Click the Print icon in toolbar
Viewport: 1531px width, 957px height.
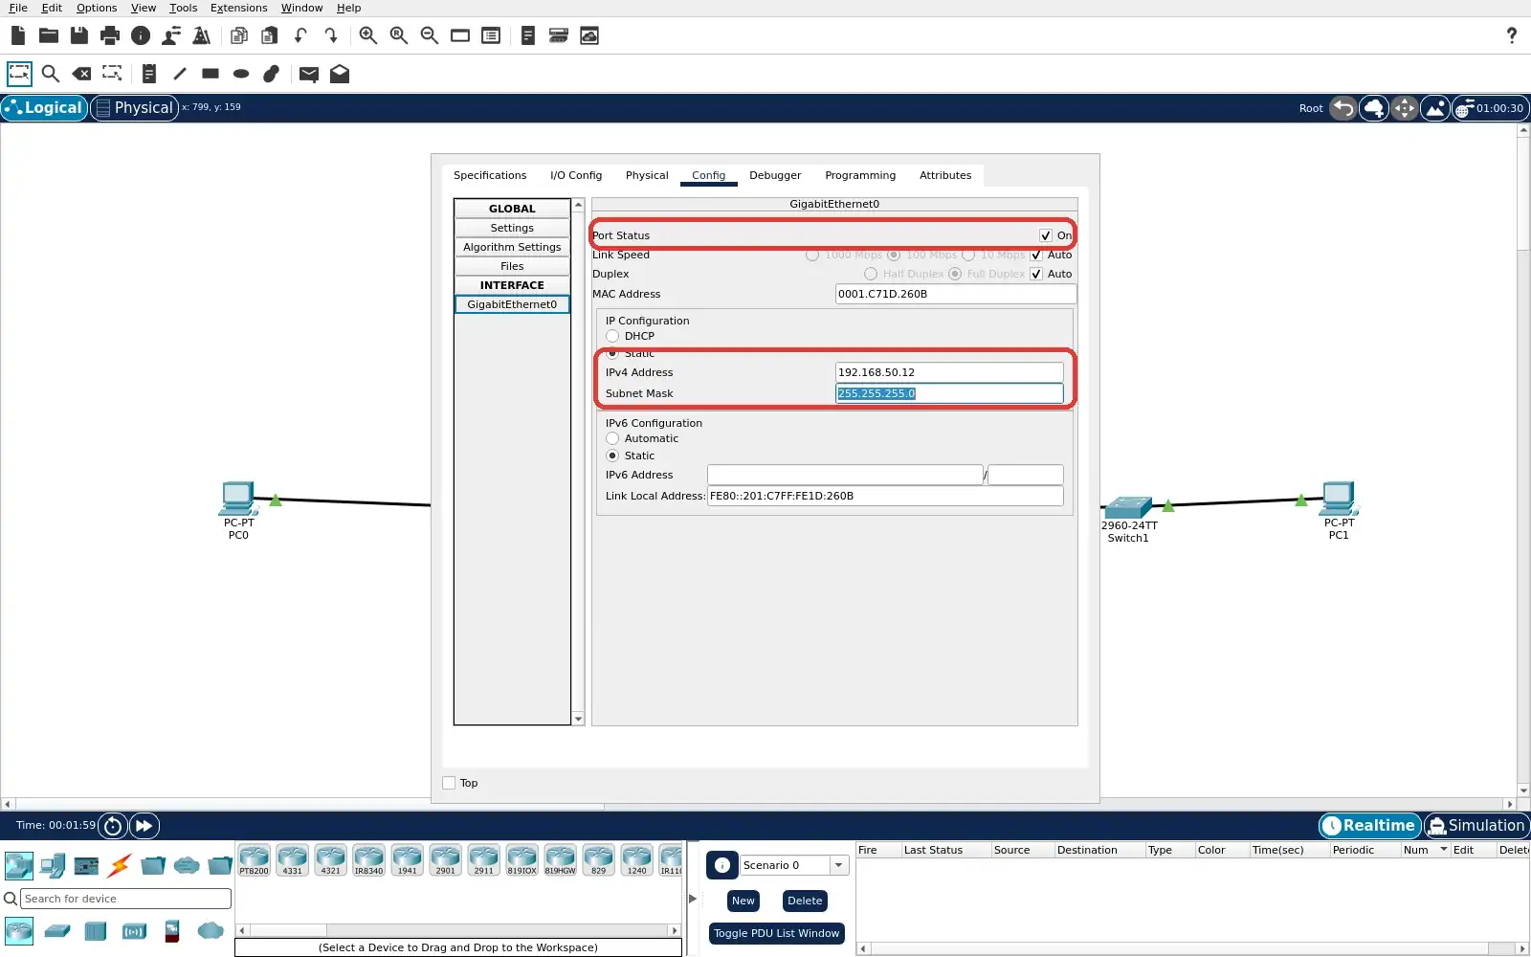110,36
